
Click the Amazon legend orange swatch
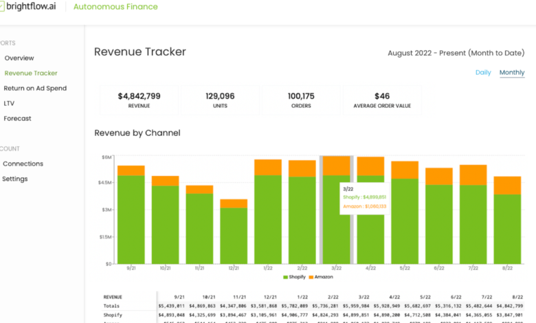click(311, 277)
